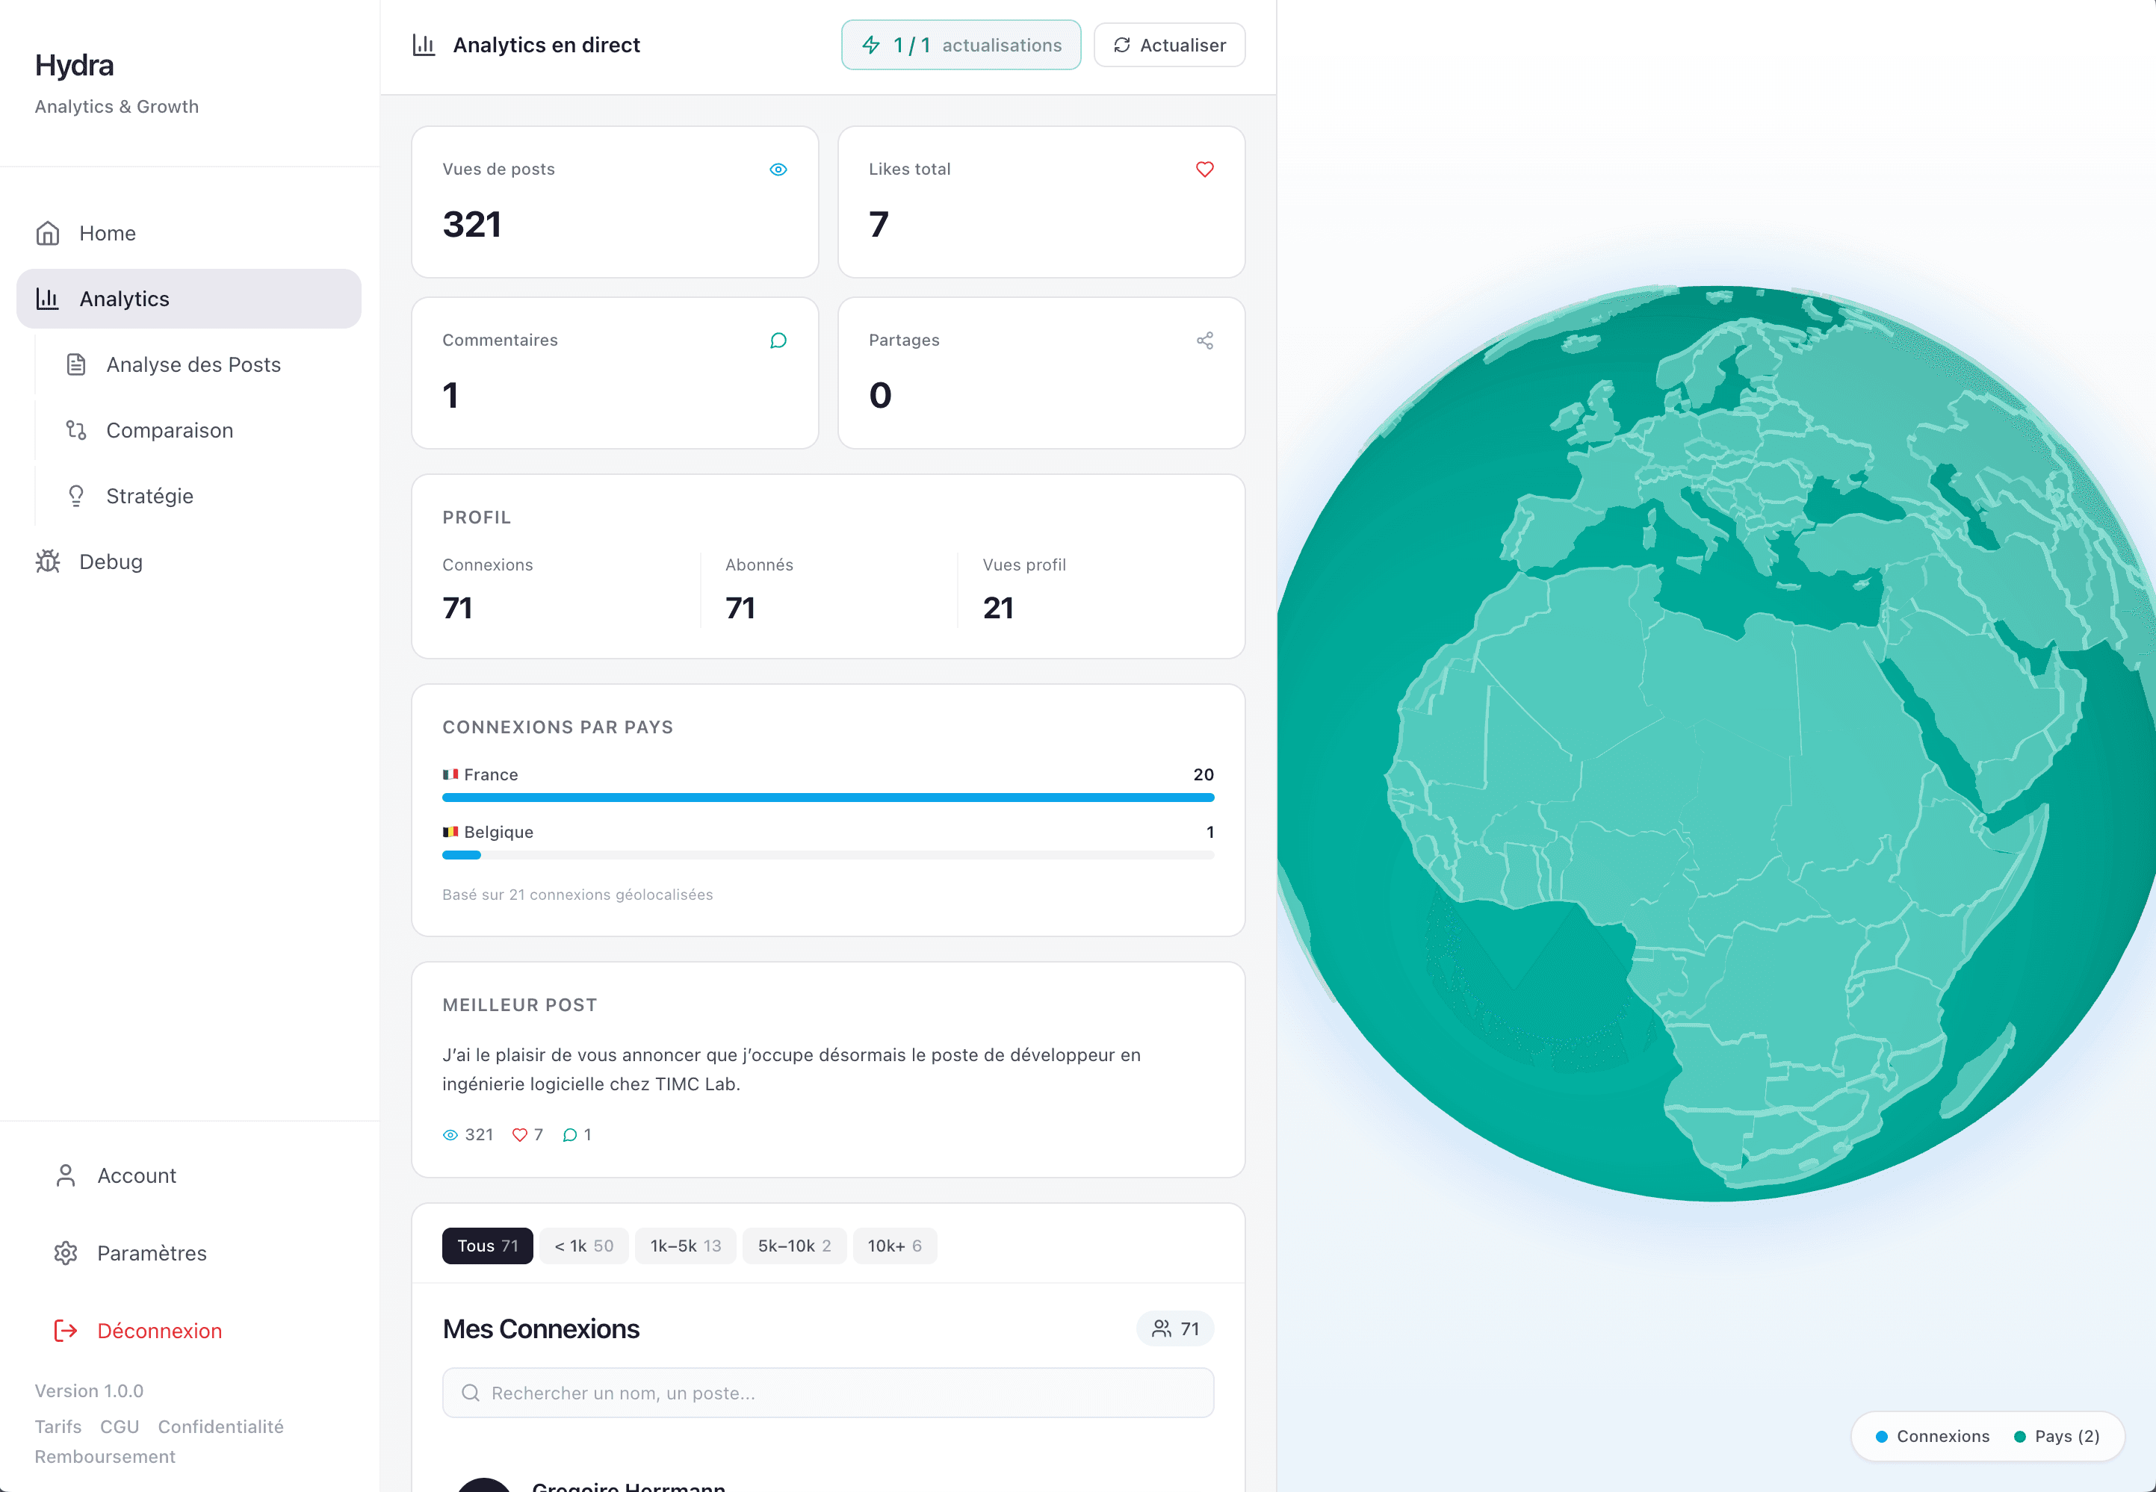Click 'Basé sur 21 connexions géolocalisées' note
Viewport: 2156px width, 1492px height.
577,895
